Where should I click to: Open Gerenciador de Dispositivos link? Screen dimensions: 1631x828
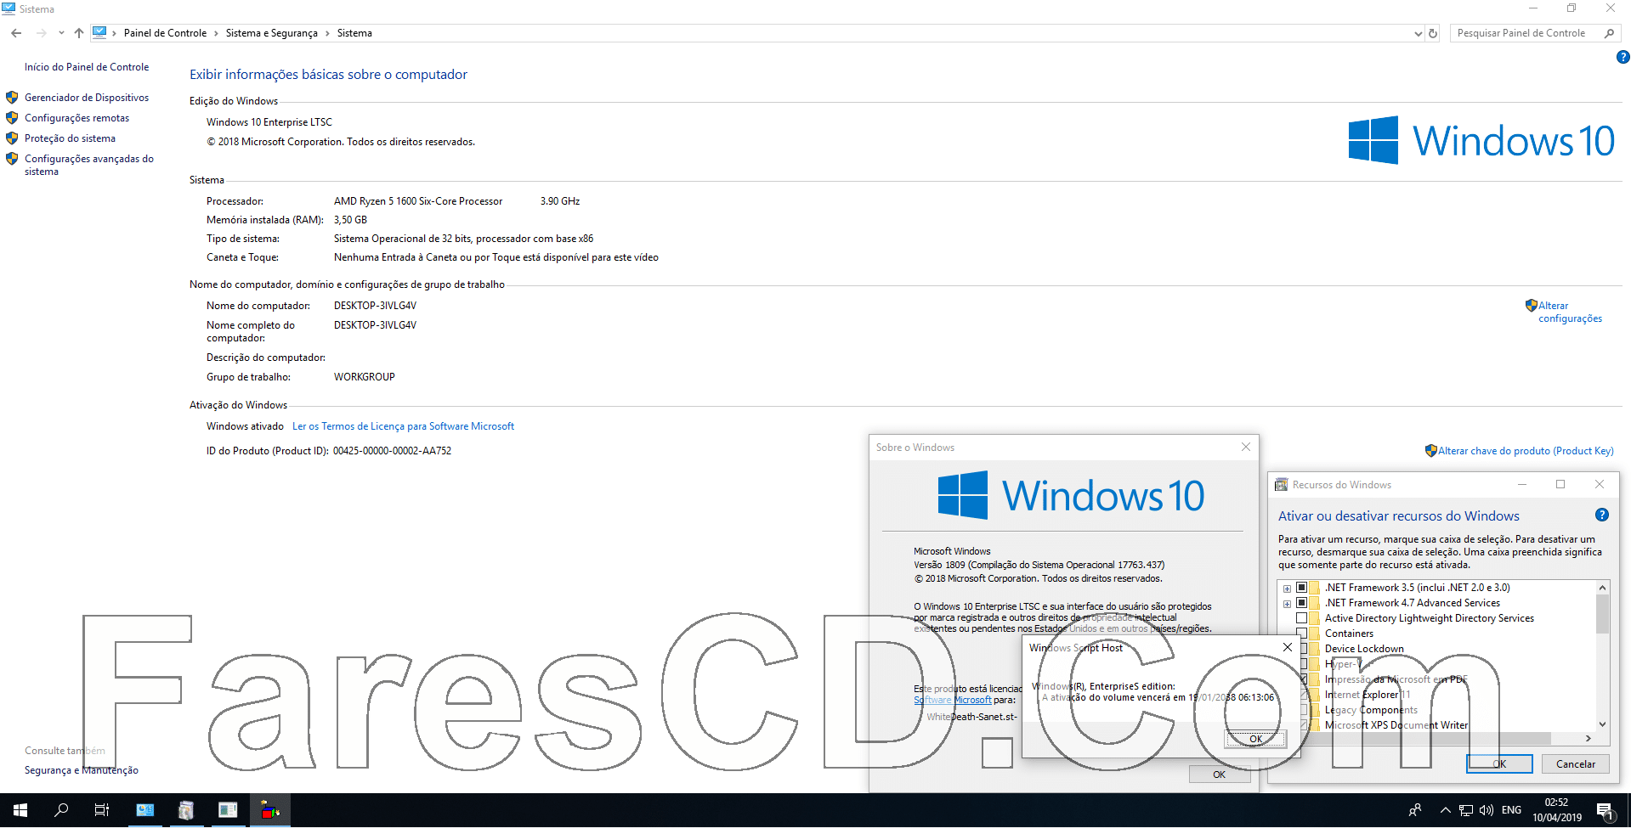tap(87, 98)
